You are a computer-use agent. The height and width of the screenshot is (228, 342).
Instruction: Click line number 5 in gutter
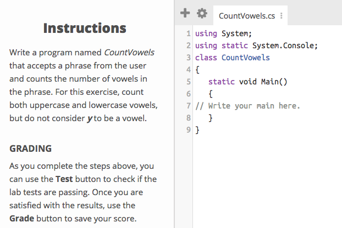click(x=189, y=82)
